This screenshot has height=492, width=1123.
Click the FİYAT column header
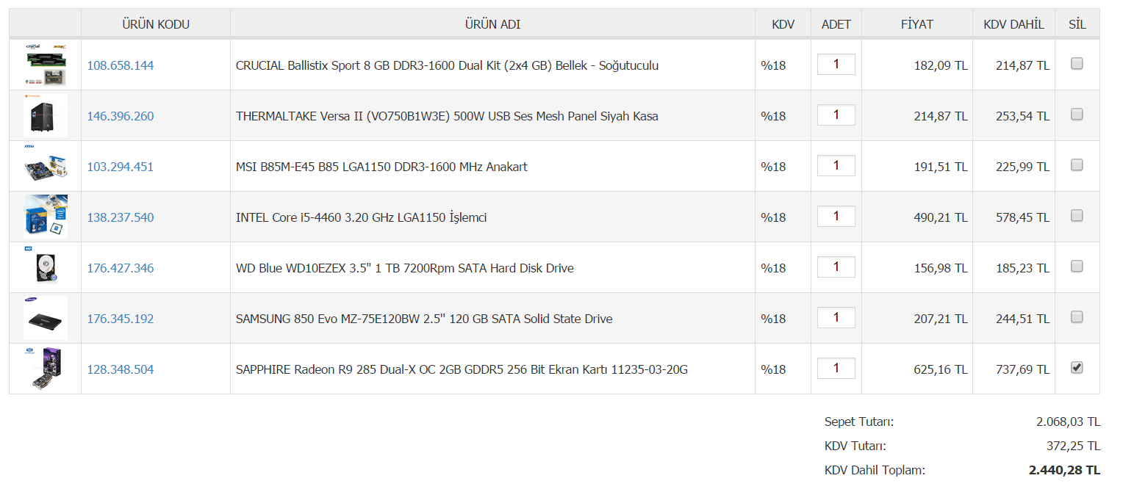[x=916, y=24]
